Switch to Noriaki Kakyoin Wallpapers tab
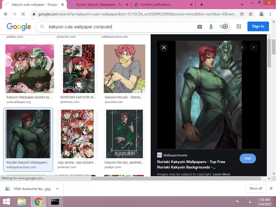The width and height of the screenshot is (276, 207). pyautogui.click(x=99, y=5)
